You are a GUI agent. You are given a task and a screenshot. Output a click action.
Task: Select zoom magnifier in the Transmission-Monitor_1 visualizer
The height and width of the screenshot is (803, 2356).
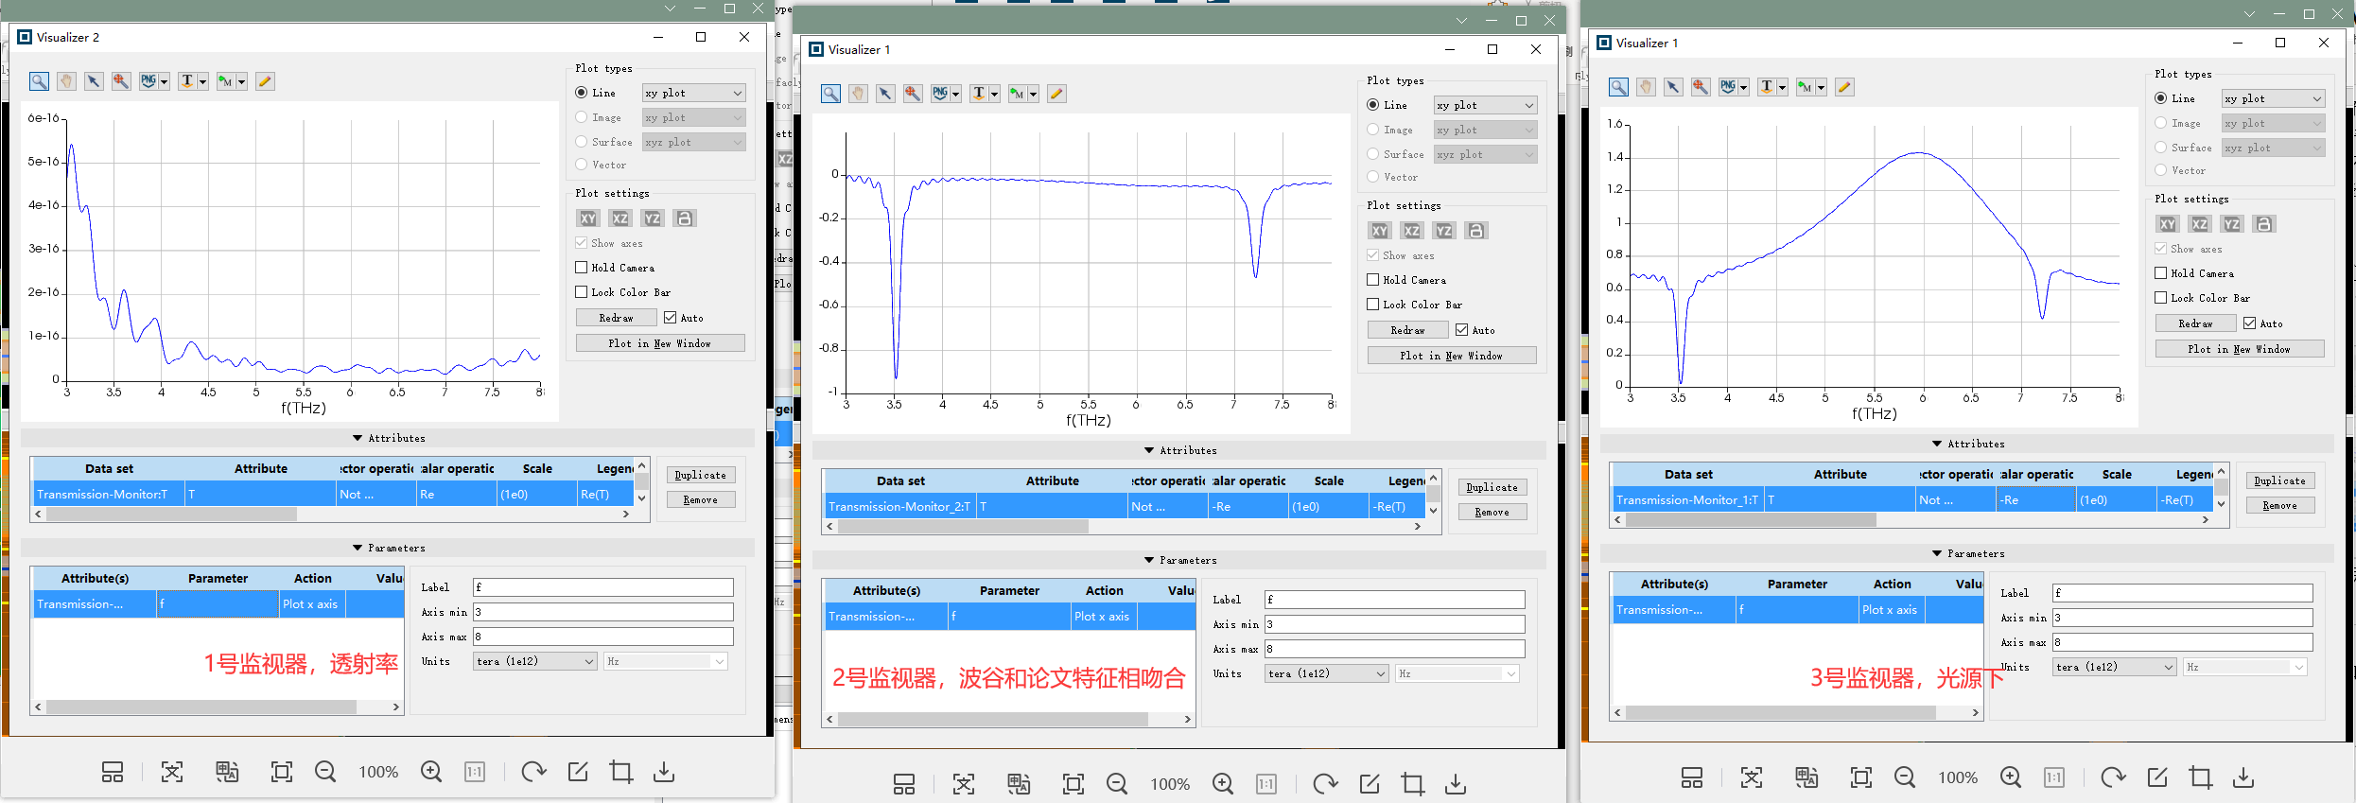point(1619,87)
